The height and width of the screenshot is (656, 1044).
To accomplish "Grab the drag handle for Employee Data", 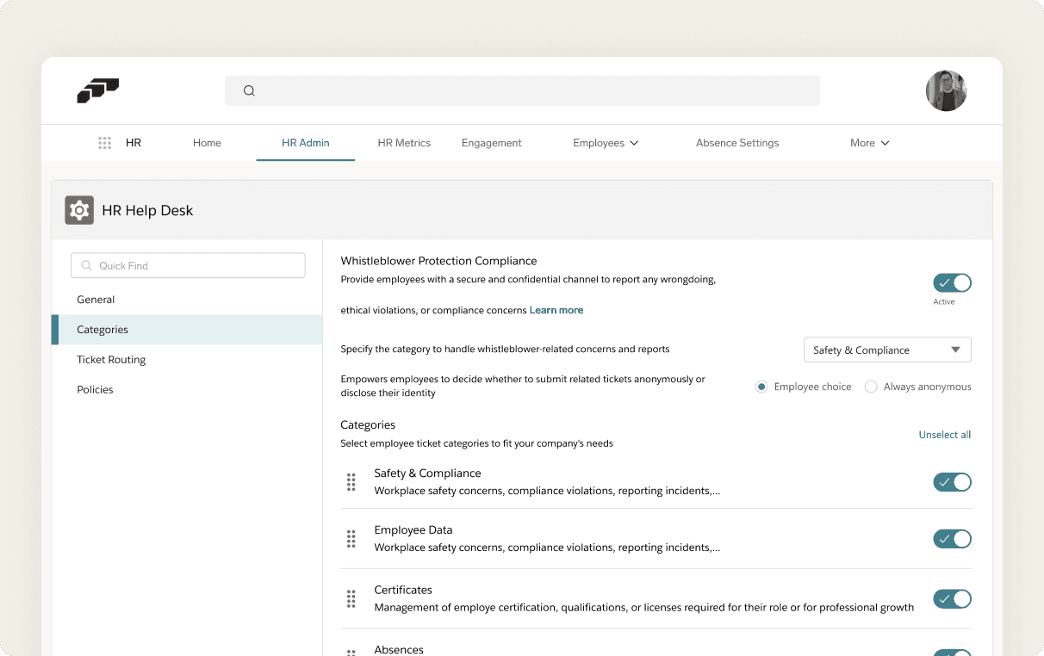I will [351, 539].
